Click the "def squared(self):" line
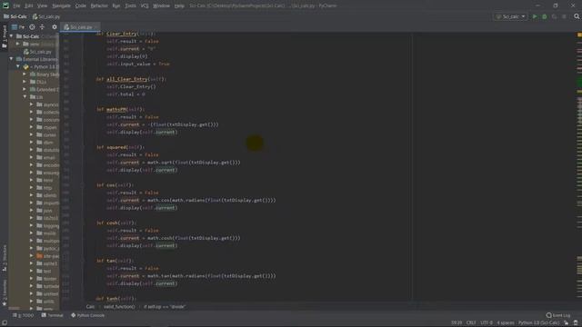The height and width of the screenshot is (327, 582). click(120, 147)
